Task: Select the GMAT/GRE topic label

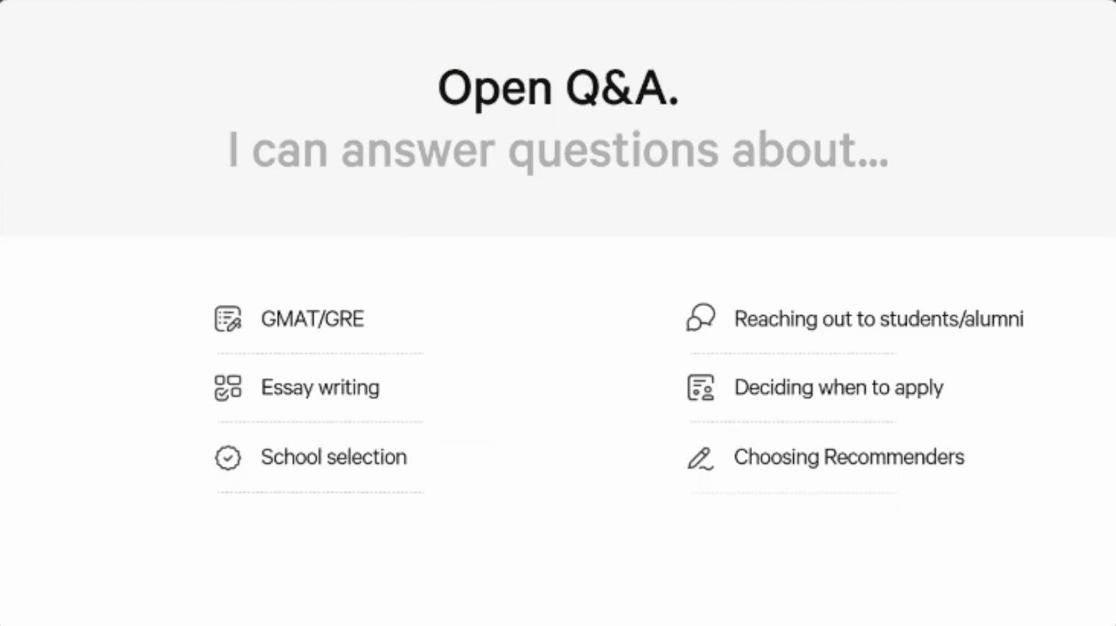Action: coord(312,319)
